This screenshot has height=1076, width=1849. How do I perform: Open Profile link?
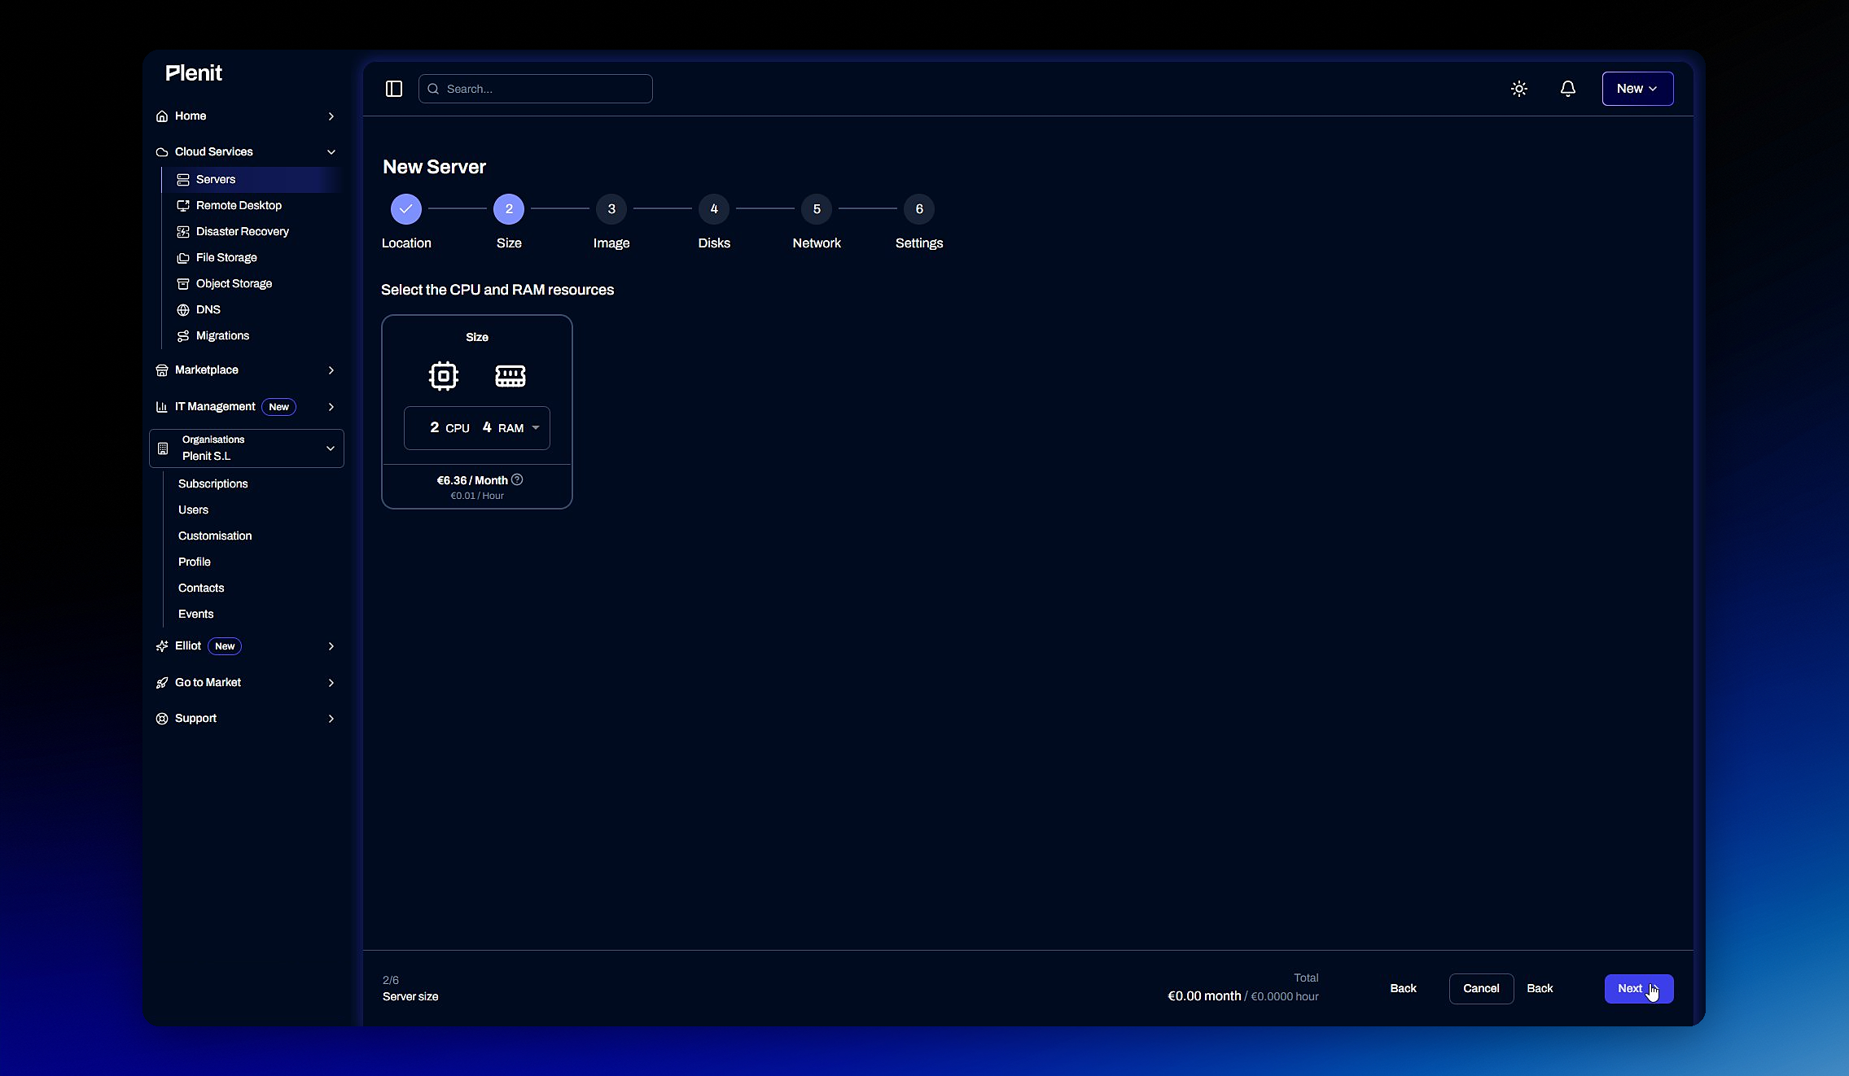point(195,562)
